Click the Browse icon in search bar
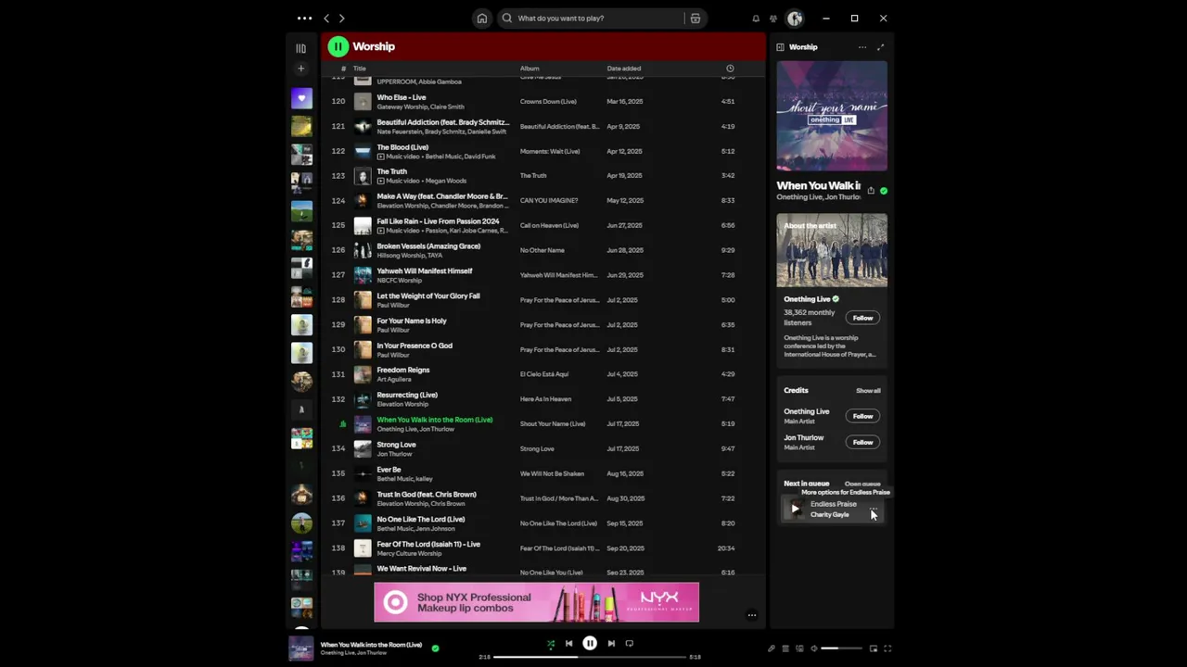 [x=695, y=18]
